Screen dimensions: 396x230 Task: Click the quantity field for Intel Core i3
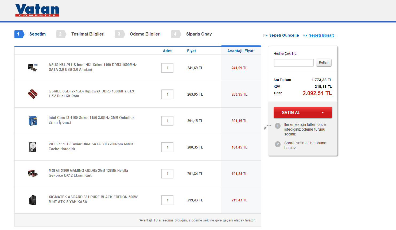[x=168, y=121]
